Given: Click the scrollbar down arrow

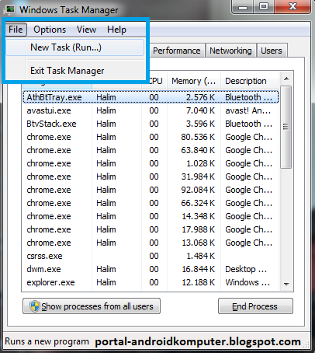Looking at the screenshot, I should [x=286, y=285].
